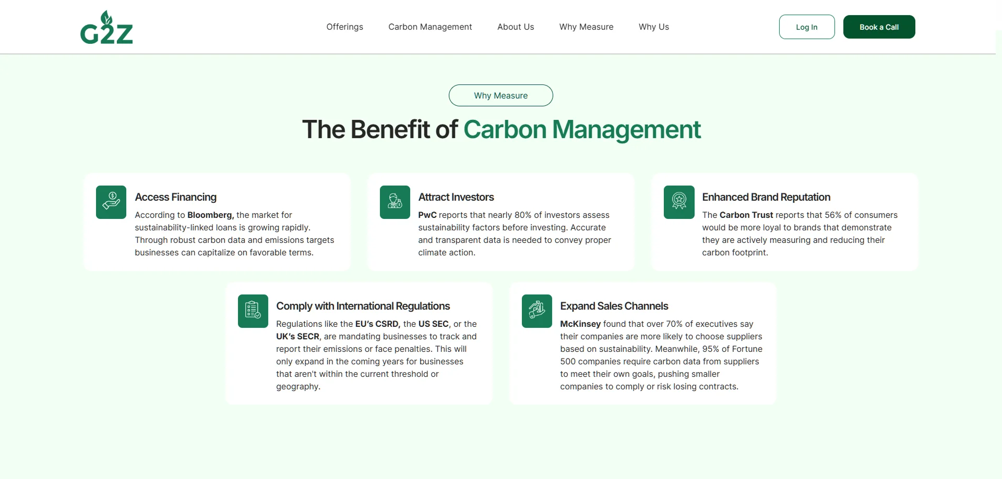Click the Why Measure pill badge
The height and width of the screenshot is (479, 1002).
click(500, 95)
